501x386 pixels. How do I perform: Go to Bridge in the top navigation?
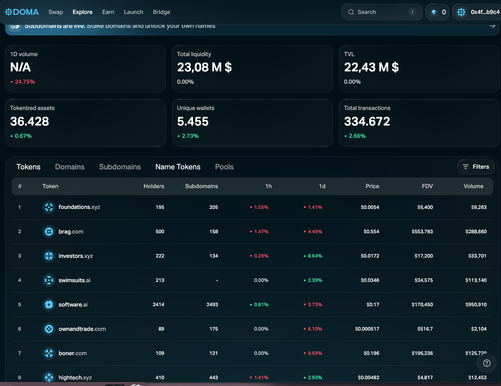pyautogui.click(x=161, y=12)
